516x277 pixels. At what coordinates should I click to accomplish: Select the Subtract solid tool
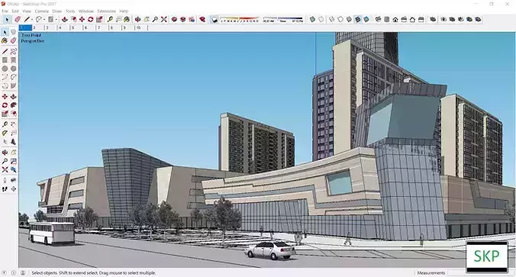click(x=461, y=19)
